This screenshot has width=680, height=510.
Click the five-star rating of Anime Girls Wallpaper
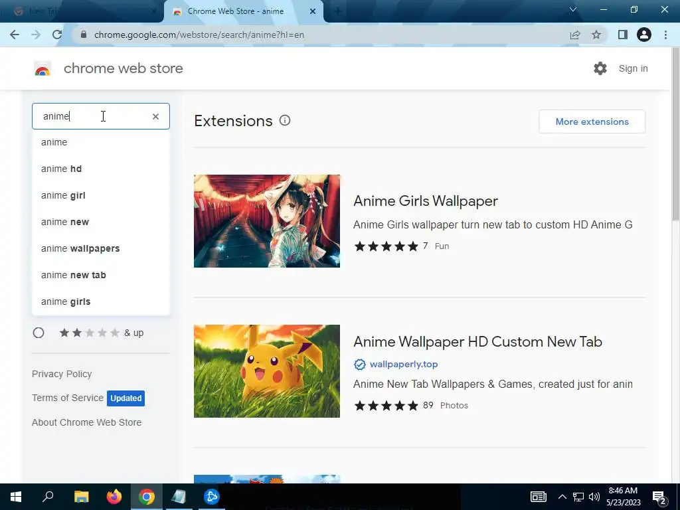[386, 246]
